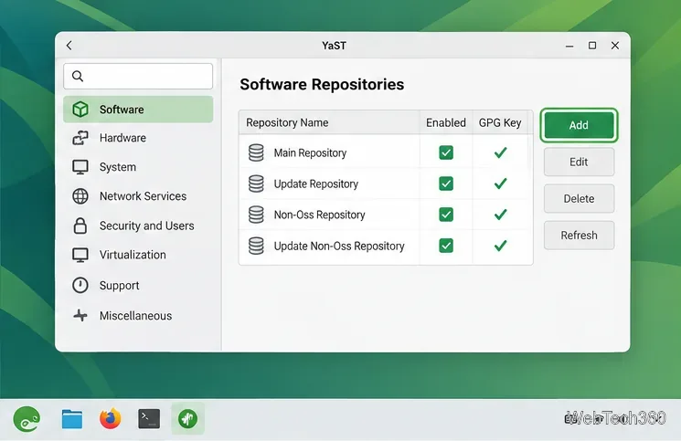Click the Hardware devices icon
Image resolution: width=681 pixels, height=441 pixels.
80,138
